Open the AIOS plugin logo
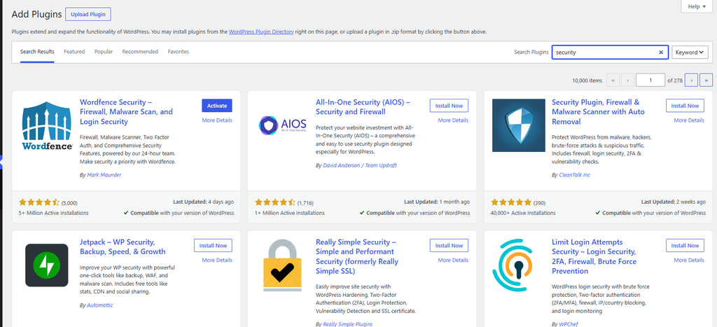717x327 pixels. [x=283, y=125]
